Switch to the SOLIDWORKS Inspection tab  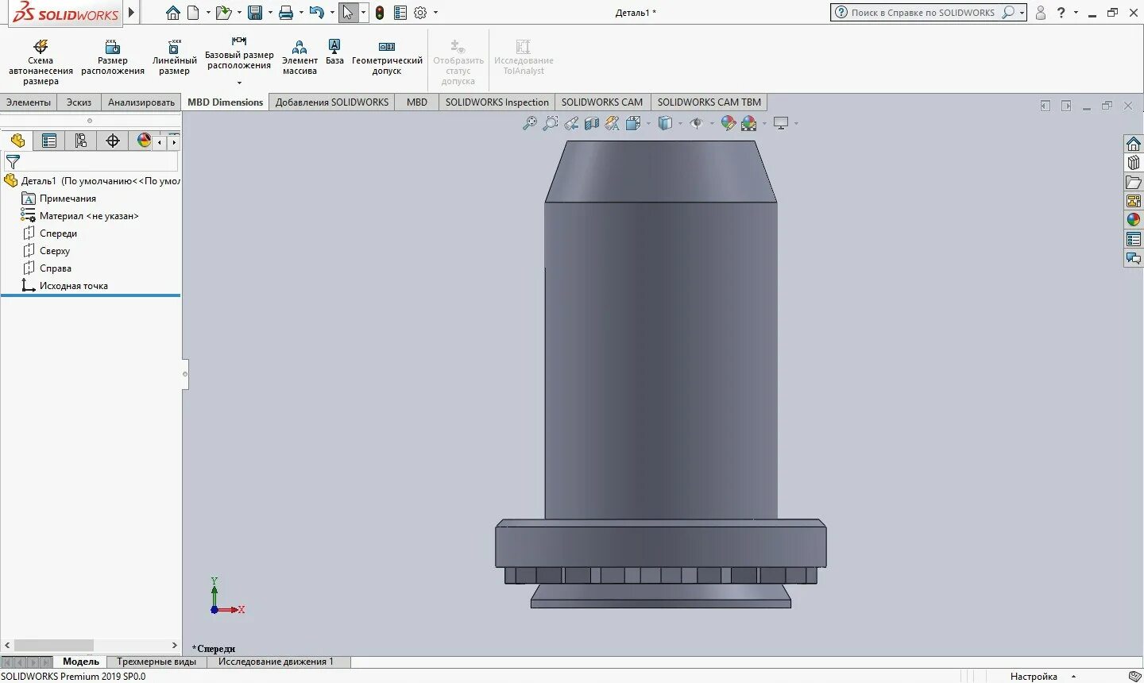(x=497, y=102)
